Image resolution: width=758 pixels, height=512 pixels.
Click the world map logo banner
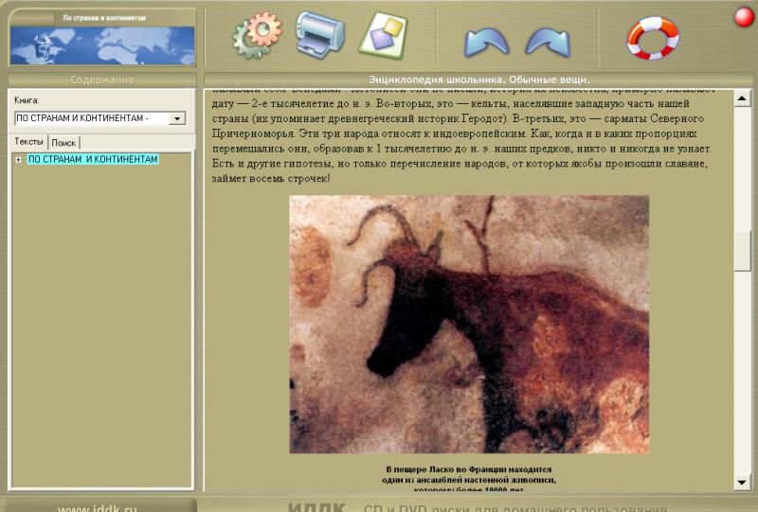pyautogui.click(x=101, y=39)
